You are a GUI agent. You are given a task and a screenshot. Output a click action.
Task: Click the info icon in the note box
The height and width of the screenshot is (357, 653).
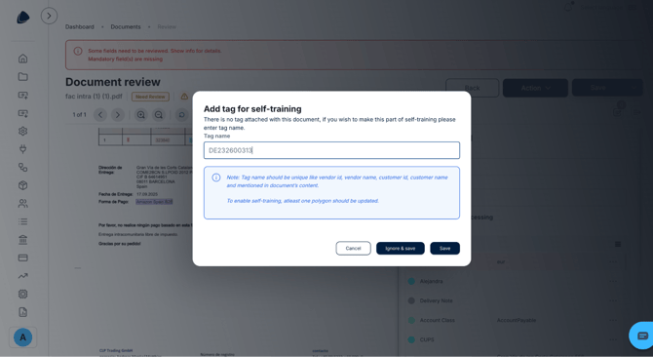pyautogui.click(x=216, y=178)
